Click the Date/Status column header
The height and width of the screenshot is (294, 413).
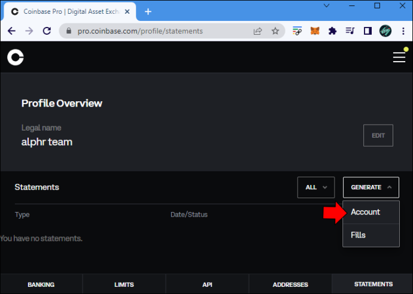click(x=189, y=214)
